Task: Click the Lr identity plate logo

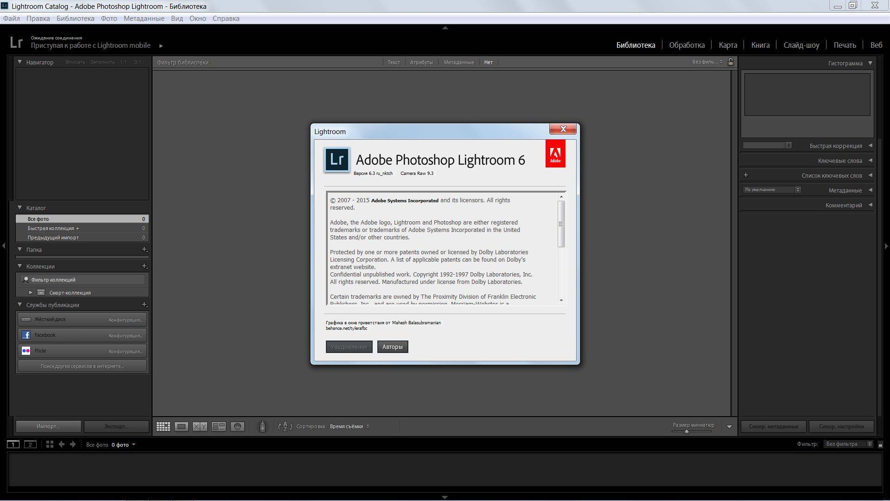Action: pyautogui.click(x=16, y=42)
